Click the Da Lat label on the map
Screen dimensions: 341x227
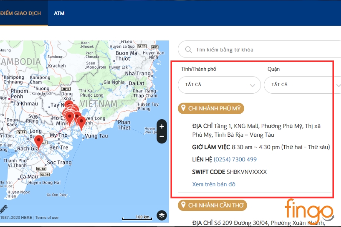click(x=136, y=83)
